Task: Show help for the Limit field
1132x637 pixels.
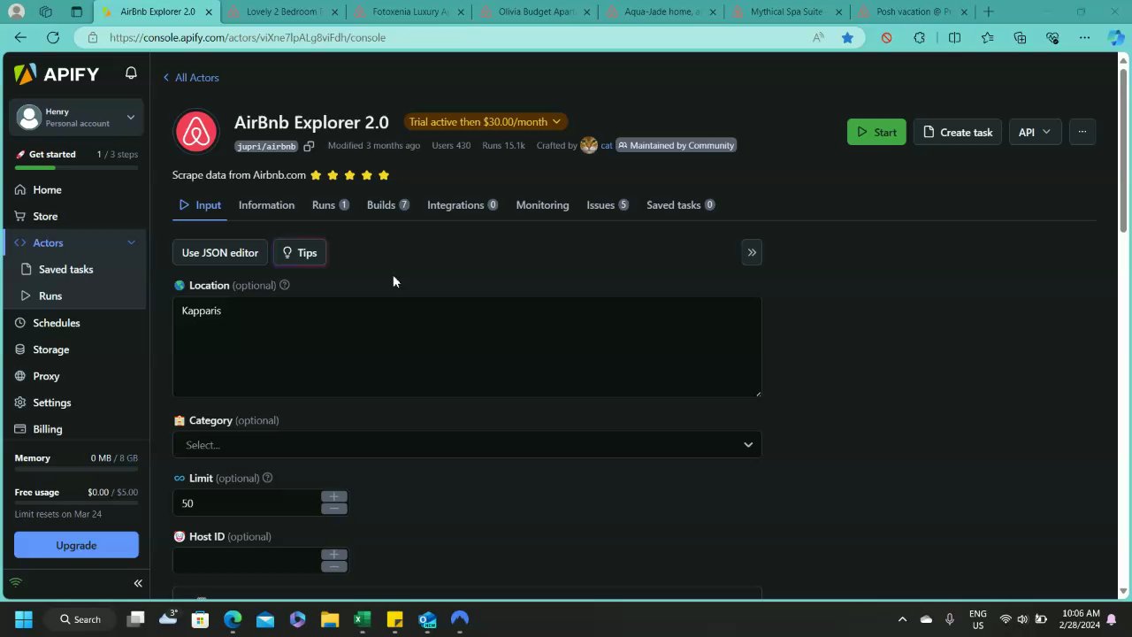Action: 267,478
